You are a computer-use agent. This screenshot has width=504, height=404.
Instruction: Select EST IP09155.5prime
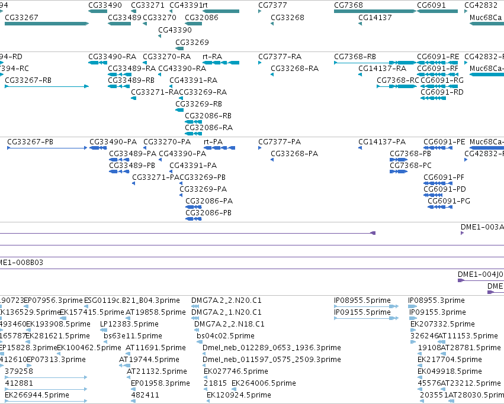click(362, 312)
